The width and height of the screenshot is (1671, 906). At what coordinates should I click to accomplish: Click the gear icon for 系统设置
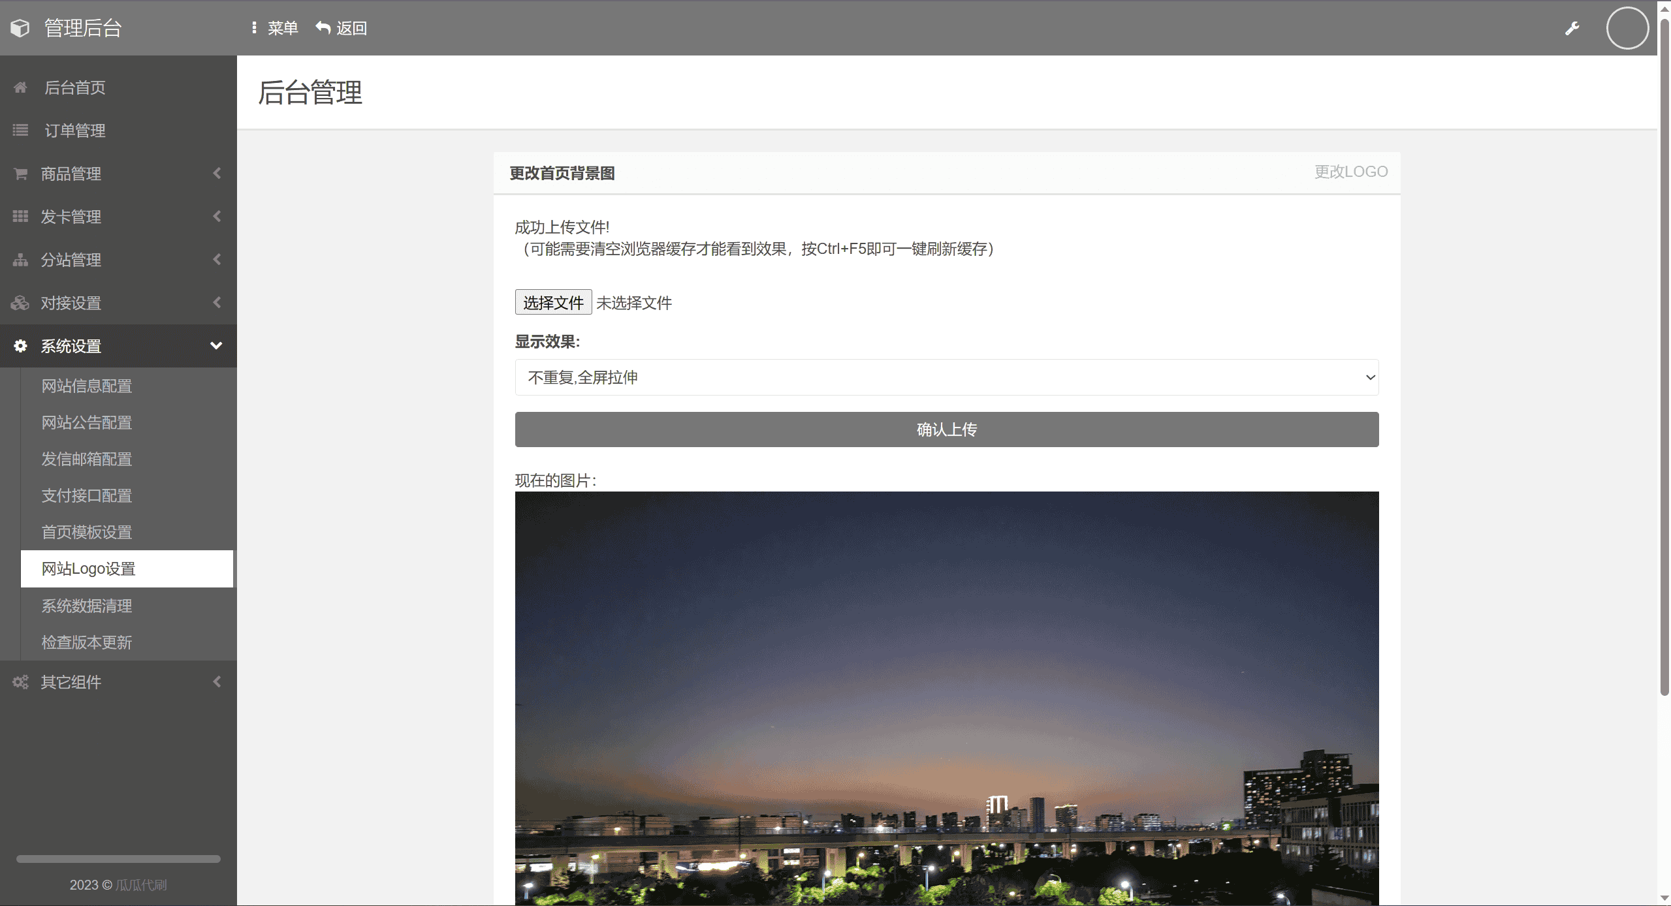tap(20, 346)
